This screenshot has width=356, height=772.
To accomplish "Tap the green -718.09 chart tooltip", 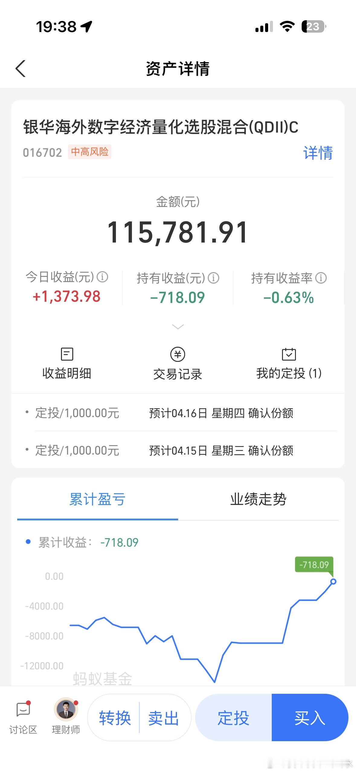I will (314, 565).
